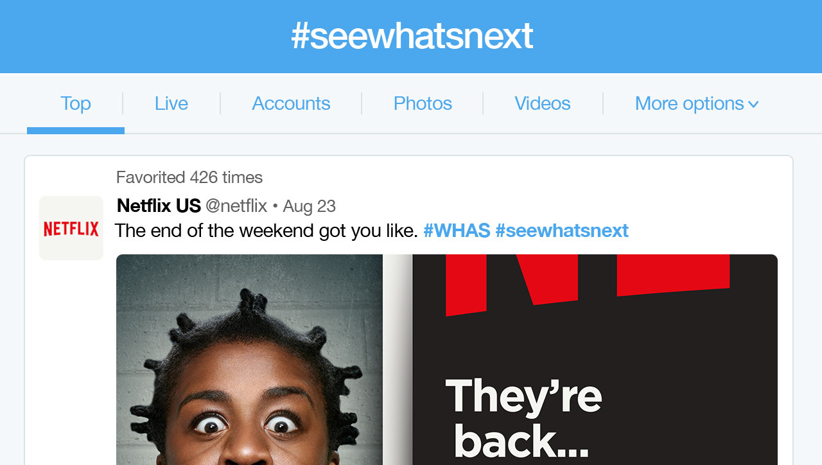Open the Accounts tab
Screen dimensions: 822x465
point(291,103)
